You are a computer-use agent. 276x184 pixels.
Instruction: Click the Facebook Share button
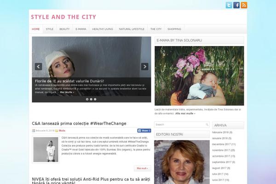[x=144, y=131]
